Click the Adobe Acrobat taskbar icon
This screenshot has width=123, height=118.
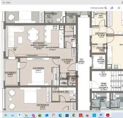click(108, 115)
